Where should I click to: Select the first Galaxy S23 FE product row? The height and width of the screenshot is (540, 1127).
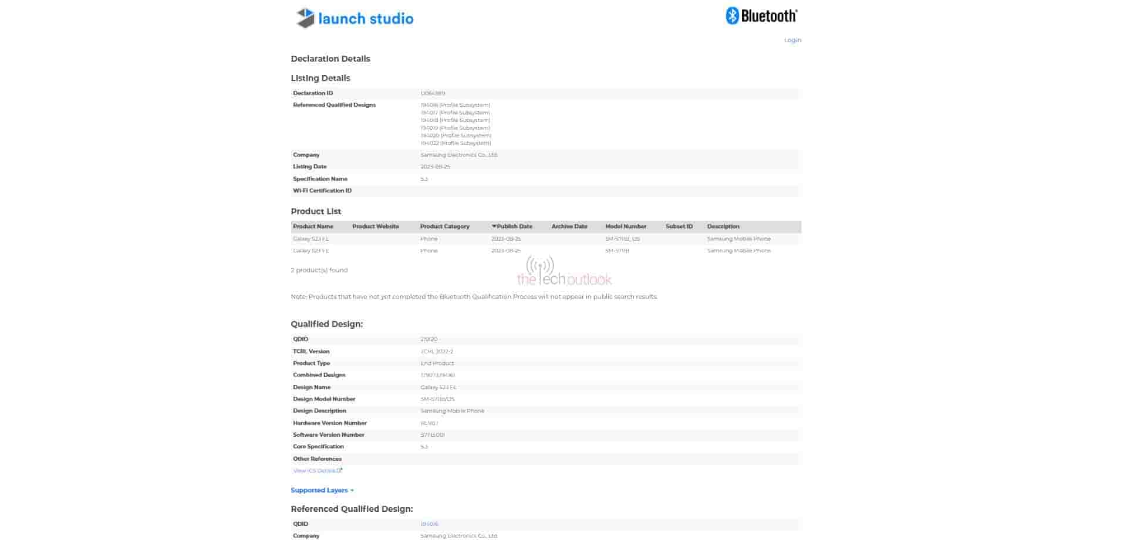click(x=311, y=239)
